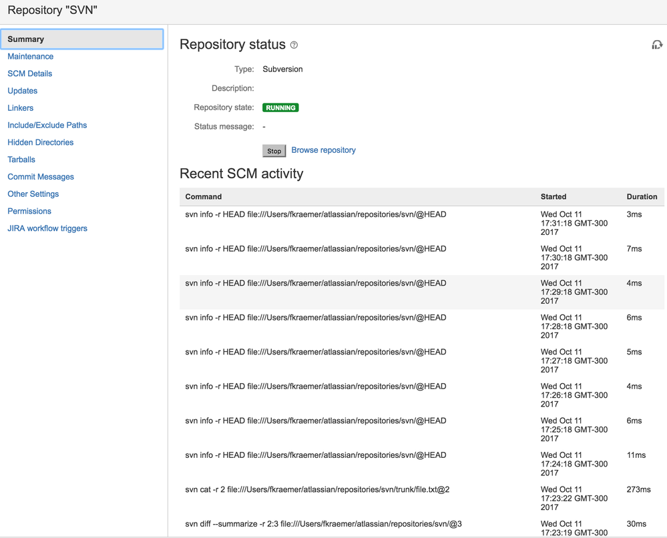Select the svn info command started 17:28:18
Viewport: 667px width, 538px height.
(x=421, y=326)
